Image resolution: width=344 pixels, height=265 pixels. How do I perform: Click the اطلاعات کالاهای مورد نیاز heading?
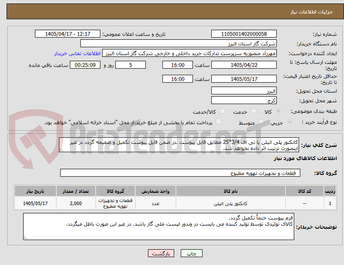pos(305,158)
